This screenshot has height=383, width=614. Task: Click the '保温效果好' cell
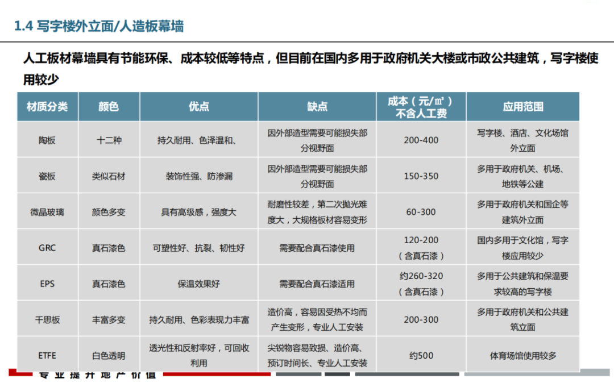(x=199, y=283)
